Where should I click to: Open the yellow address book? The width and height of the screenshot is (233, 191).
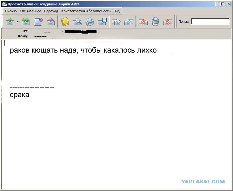coord(65,22)
